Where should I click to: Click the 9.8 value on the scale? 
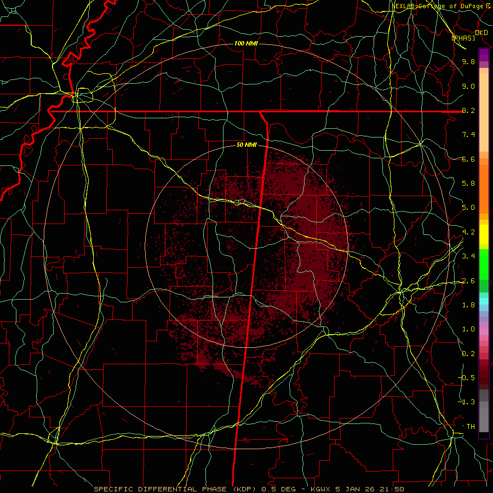[x=468, y=62]
